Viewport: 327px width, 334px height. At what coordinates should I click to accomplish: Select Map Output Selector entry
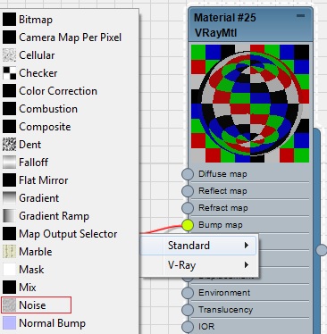68,234
